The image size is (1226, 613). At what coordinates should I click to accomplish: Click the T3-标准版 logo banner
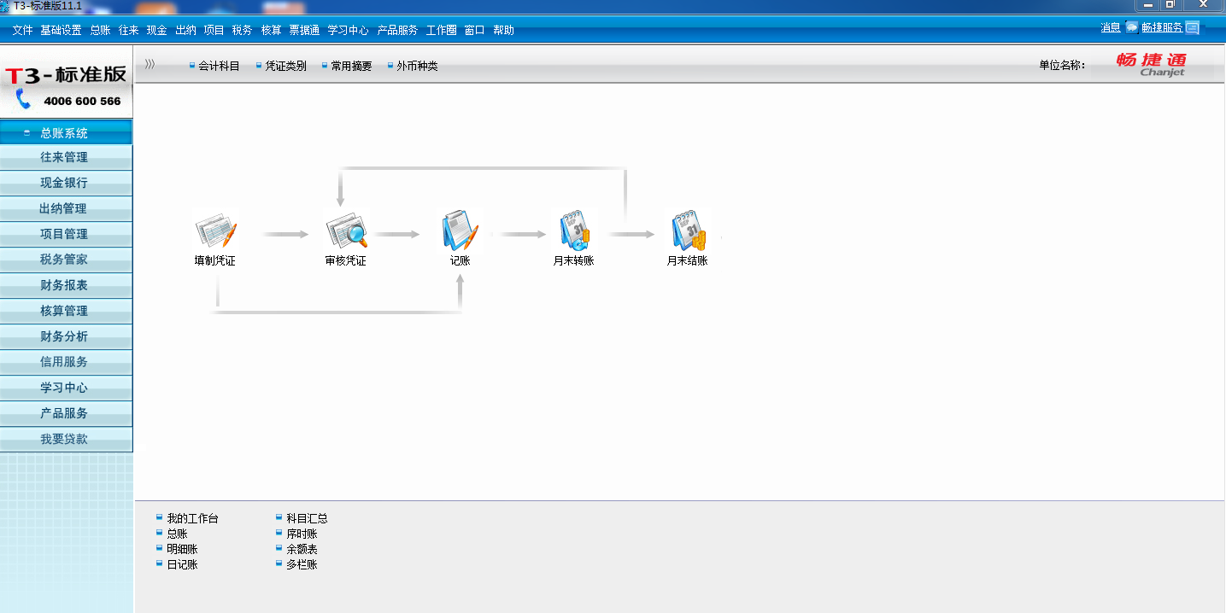(x=66, y=74)
